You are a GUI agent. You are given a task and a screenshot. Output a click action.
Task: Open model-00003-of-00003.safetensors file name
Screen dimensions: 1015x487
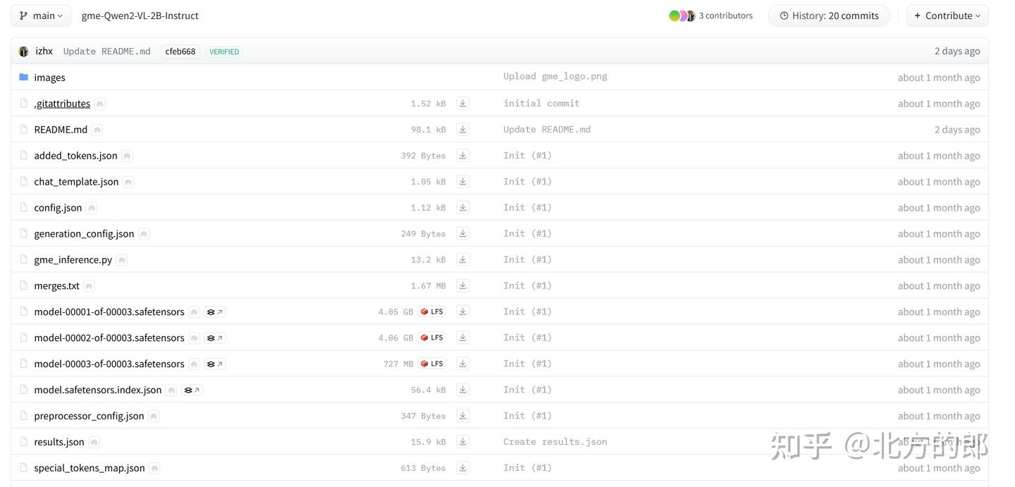tap(109, 364)
